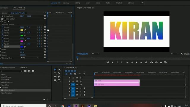Screen dimensions: 190x107
Task: Show more workspaces overflow chevron
Action: (143, 3)
